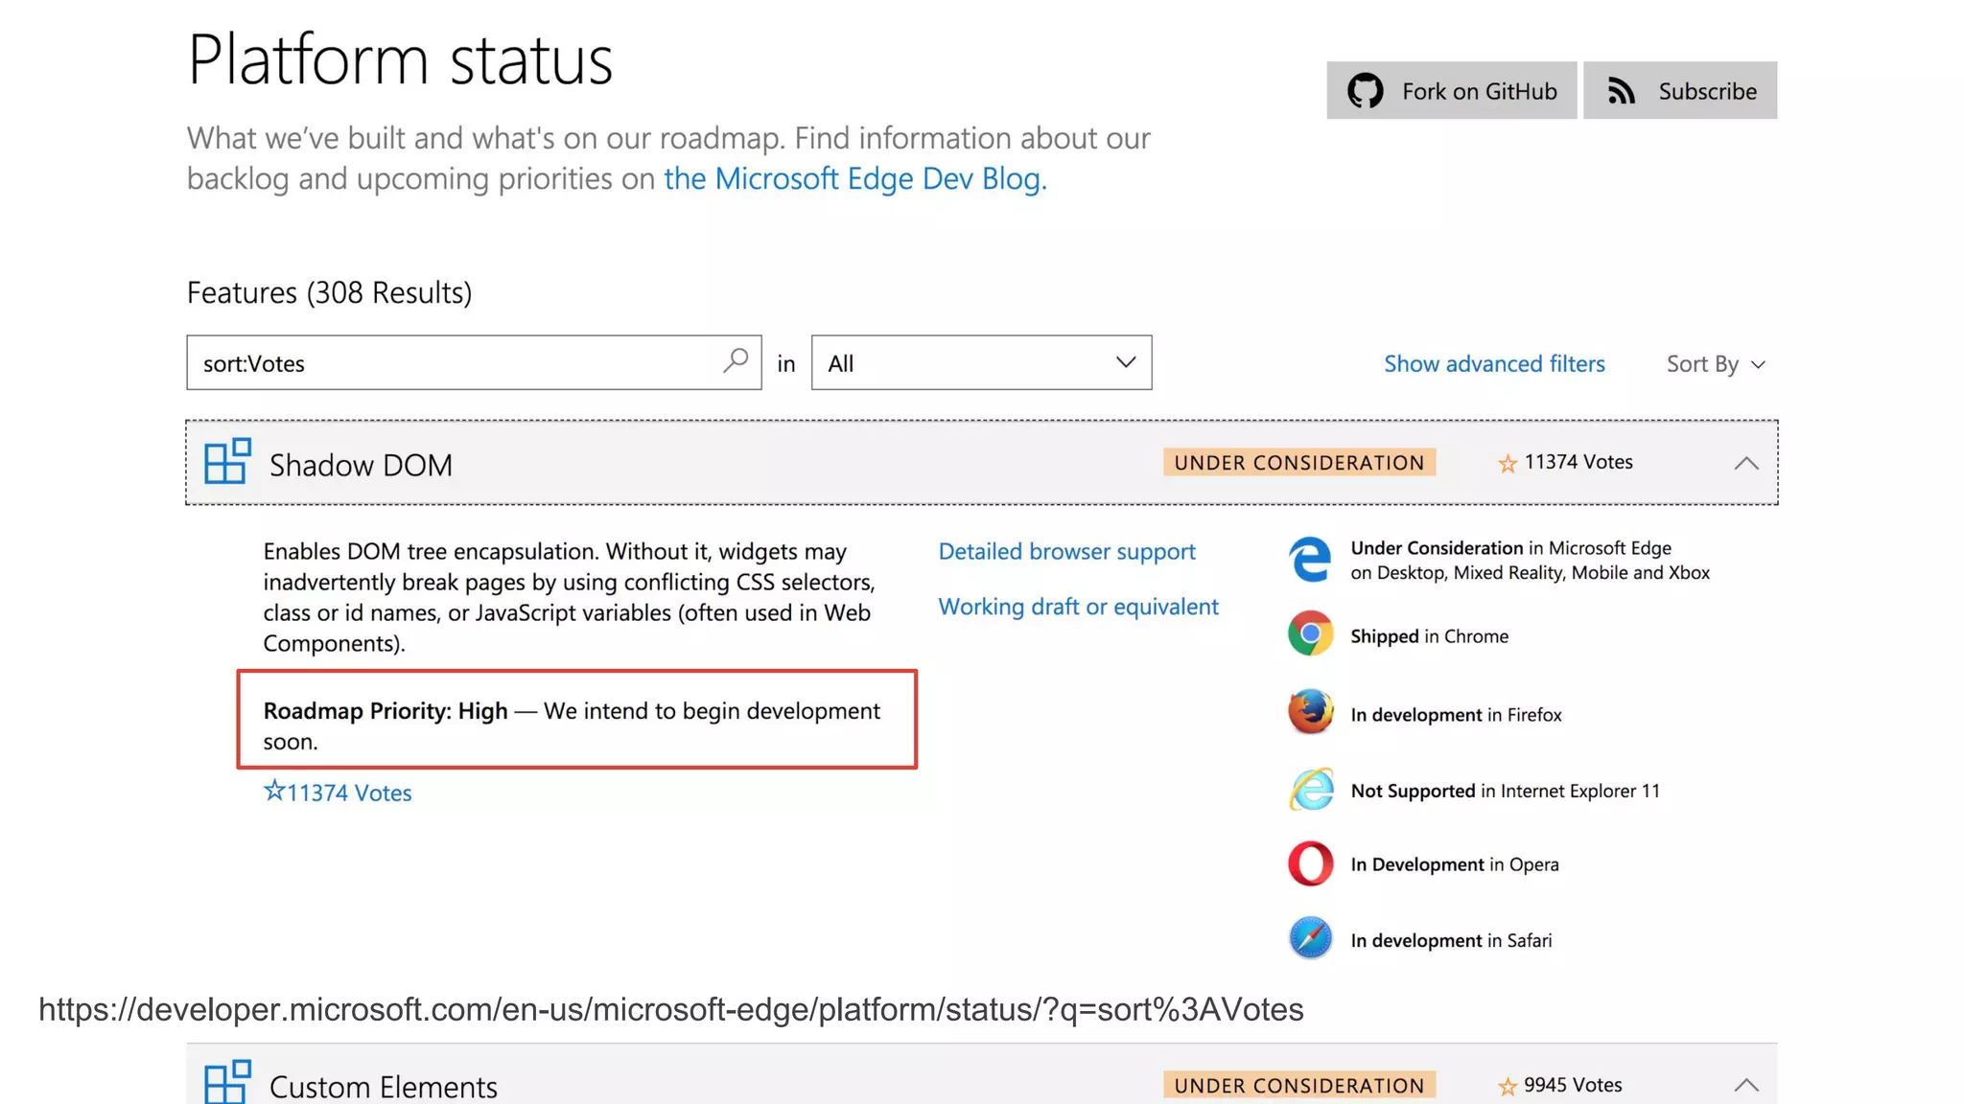The height and width of the screenshot is (1104, 1964).
Task: Vote with the blue 11374 Votes link
Action: [338, 793]
